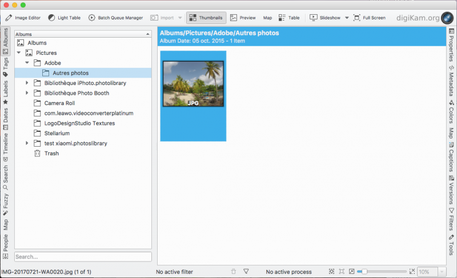Select the palm beach JPG thumbnail
Viewport: 457px width, 278px height.
tap(193, 84)
